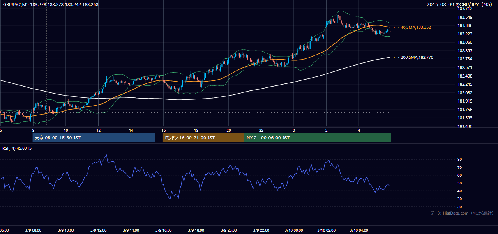
Task: Click the price axis value 182.245
Action: pos(464,84)
